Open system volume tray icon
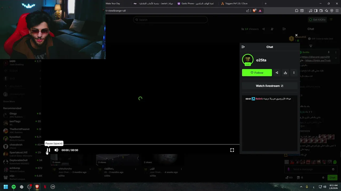341x191 pixels. [324, 187]
